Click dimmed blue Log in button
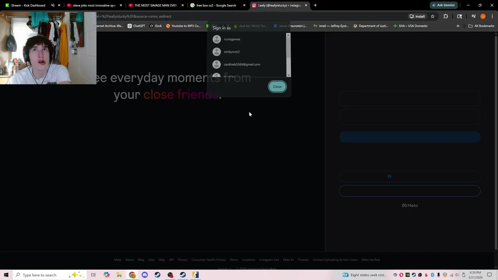This screenshot has width=498, height=280. (410, 137)
